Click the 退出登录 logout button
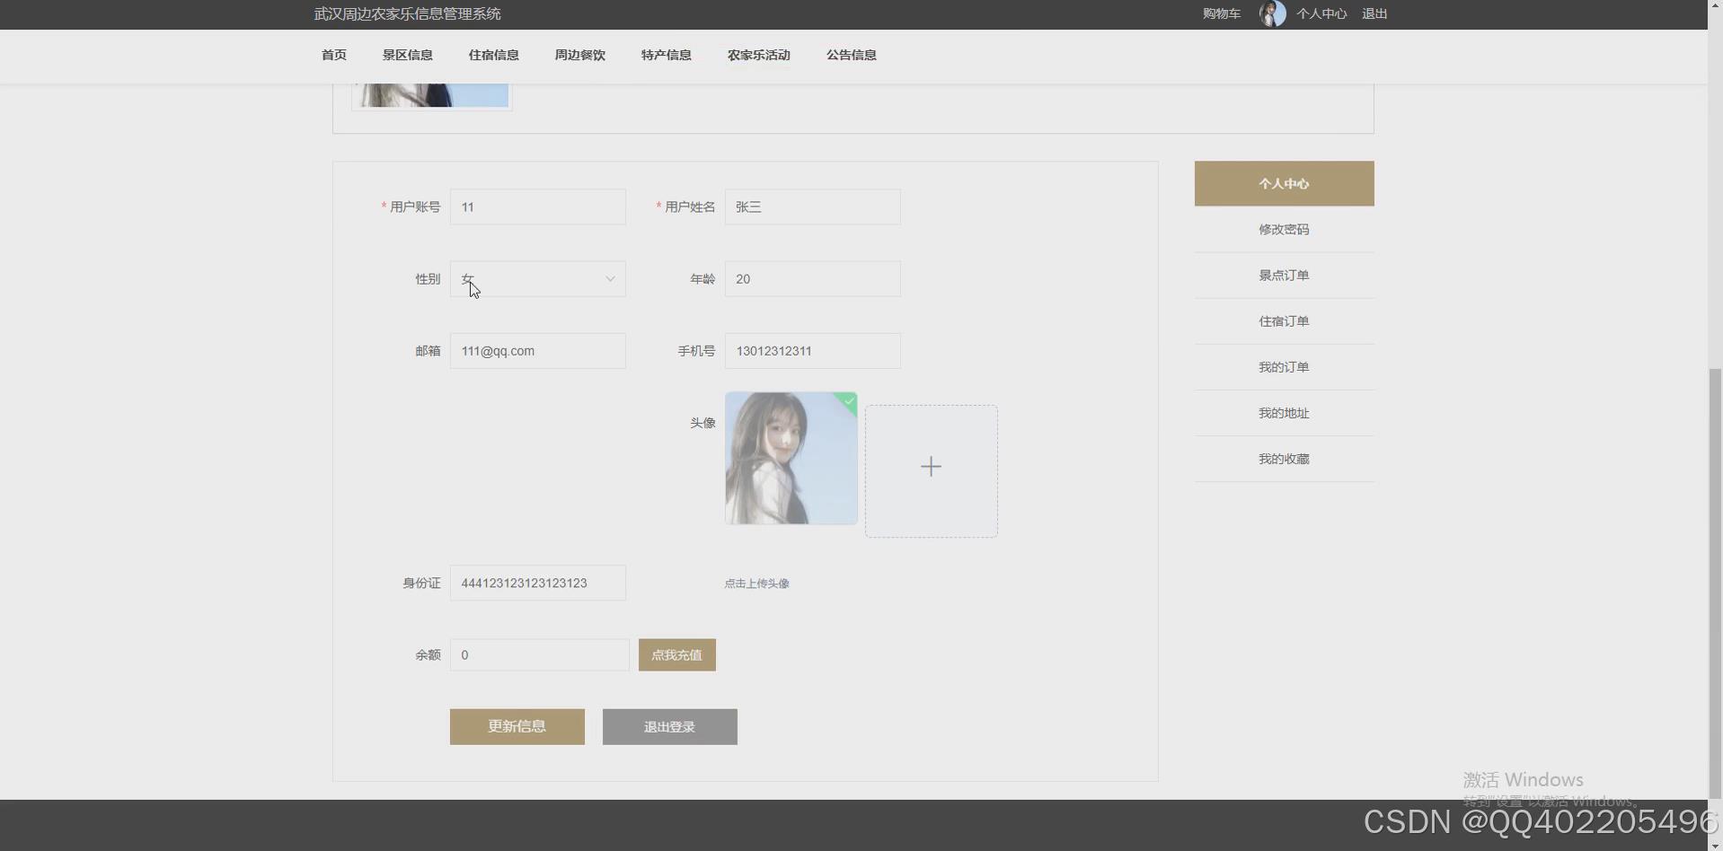The image size is (1723, 851). 668,726
